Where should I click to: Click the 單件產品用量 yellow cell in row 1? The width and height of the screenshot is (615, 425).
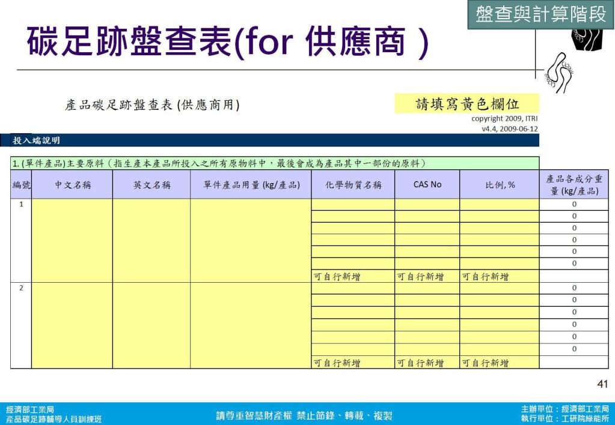[x=251, y=241]
